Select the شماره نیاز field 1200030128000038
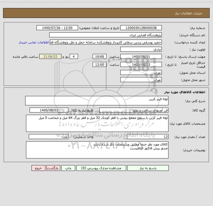Viewport: 213px width, 206px height. (x=141, y=28)
